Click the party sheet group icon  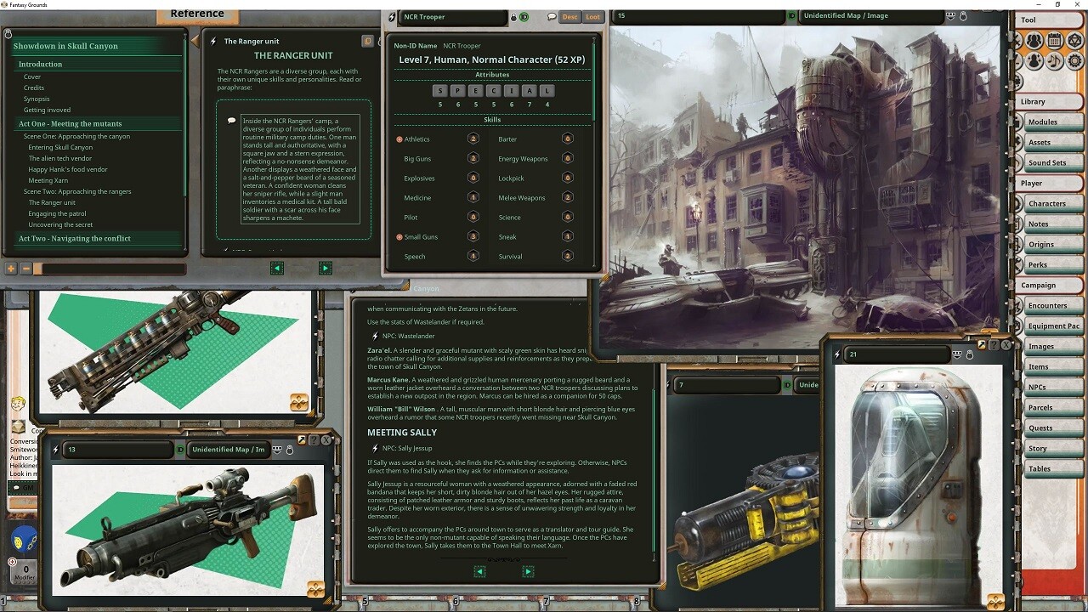[1034, 41]
